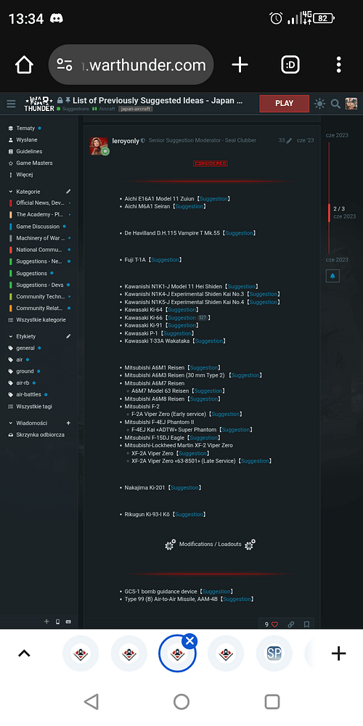Select the japan-aircraft tag
The image size is (363, 726).
pyautogui.click(x=135, y=109)
